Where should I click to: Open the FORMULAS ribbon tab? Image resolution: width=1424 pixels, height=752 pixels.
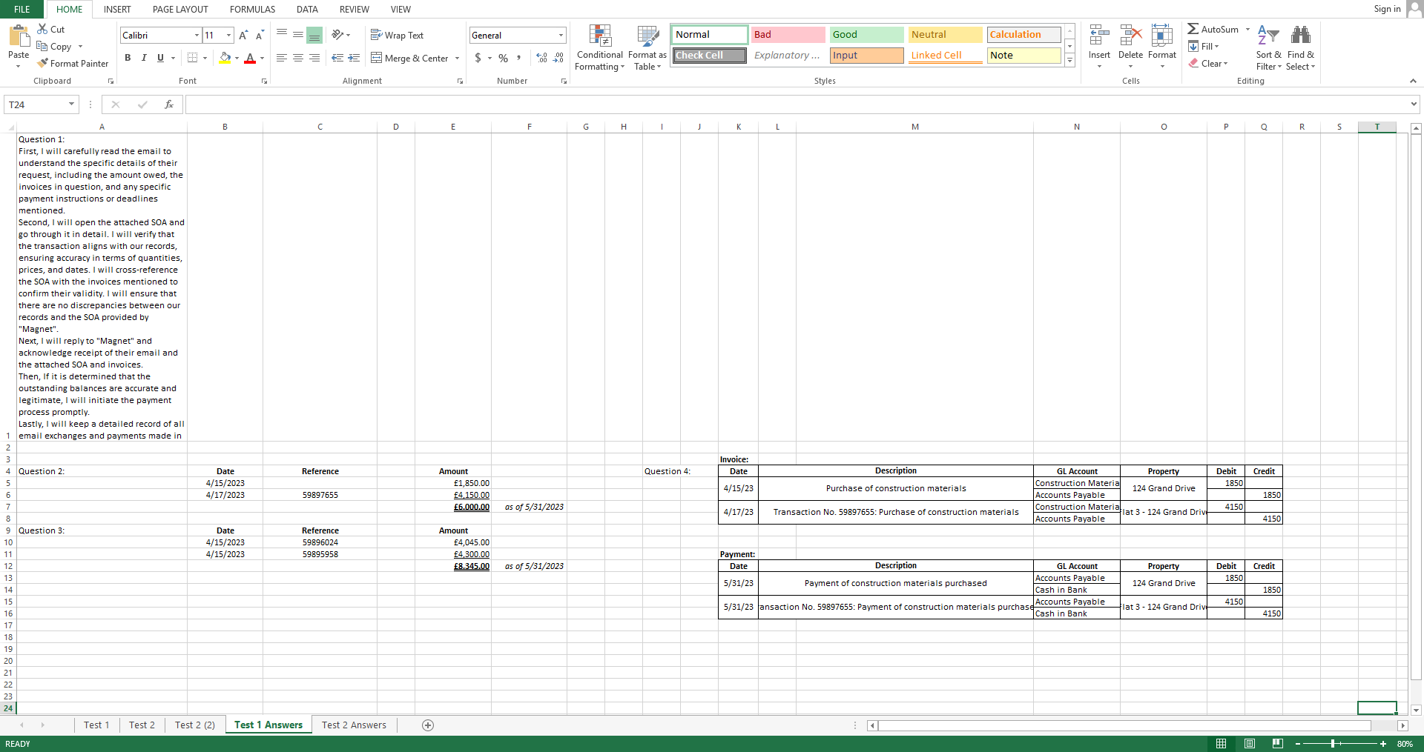[x=252, y=9]
